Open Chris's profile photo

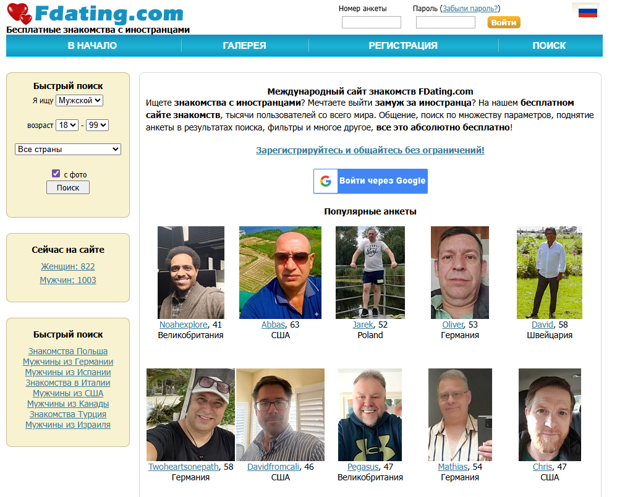tap(550, 415)
